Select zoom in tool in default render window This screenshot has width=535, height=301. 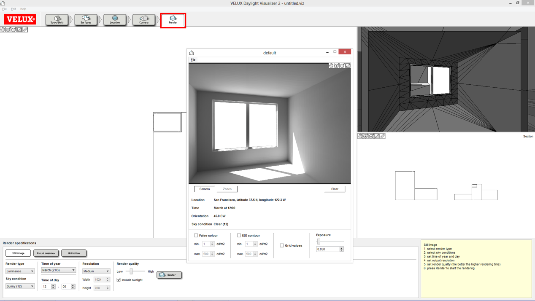pyautogui.click(x=337, y=66)
